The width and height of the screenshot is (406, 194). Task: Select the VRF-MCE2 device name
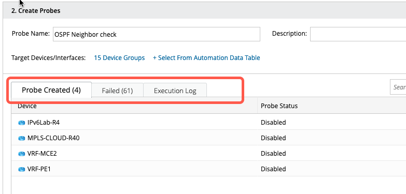pos(42,154)
